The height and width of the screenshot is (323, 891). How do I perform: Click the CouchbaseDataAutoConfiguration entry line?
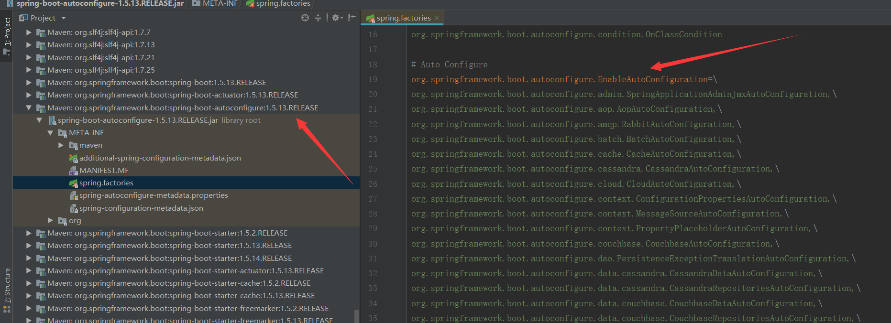[x=616, y=303]
